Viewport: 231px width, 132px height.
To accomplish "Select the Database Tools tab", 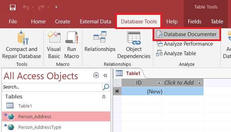I will click(x=139, y=22).
